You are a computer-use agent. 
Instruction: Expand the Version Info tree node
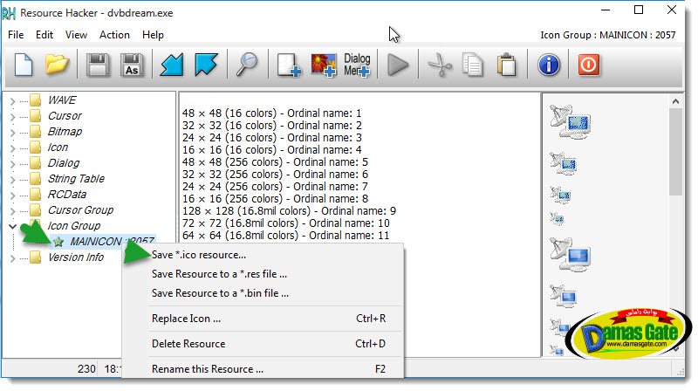pyautogui.click(x=12, y=258)
